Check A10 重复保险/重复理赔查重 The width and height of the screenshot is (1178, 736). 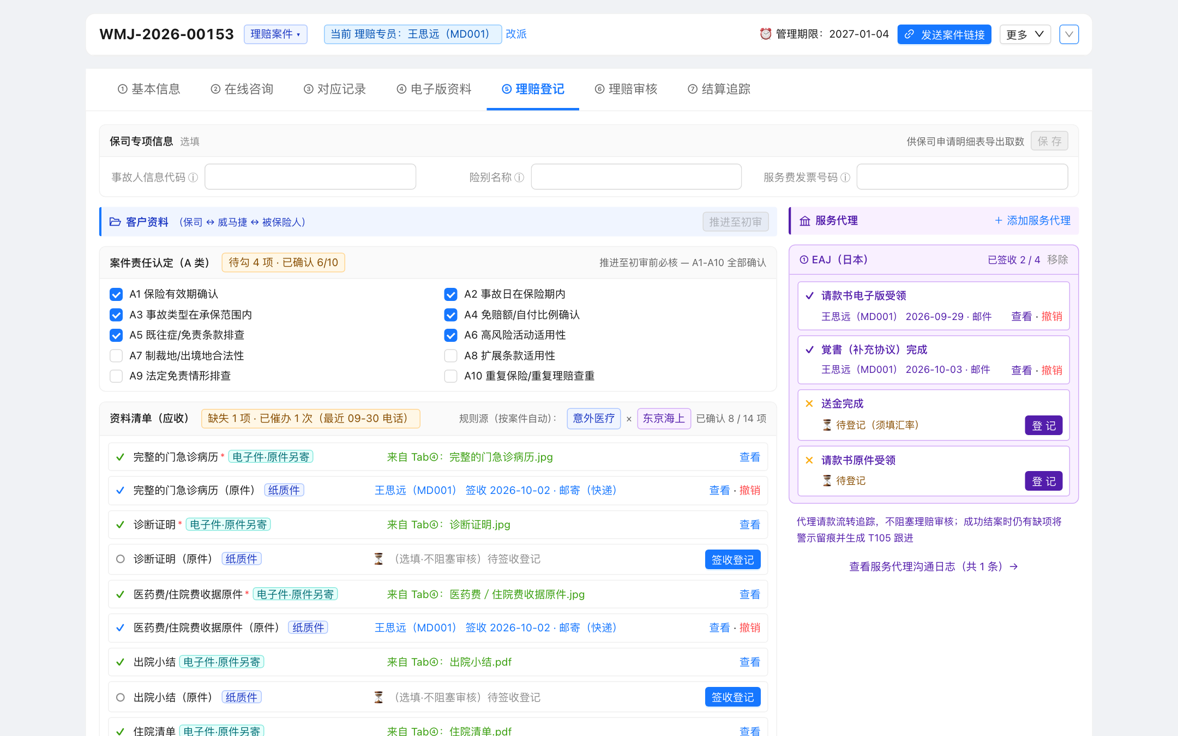tap(450, 376)
